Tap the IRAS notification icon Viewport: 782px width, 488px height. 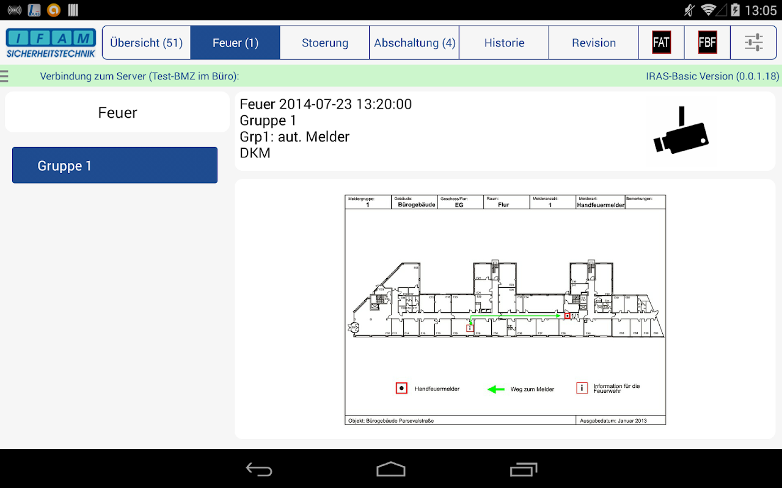coord(34,10)
